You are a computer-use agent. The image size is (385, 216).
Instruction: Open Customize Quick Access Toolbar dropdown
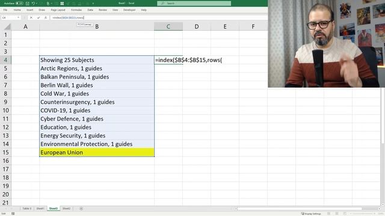[93, 4]
